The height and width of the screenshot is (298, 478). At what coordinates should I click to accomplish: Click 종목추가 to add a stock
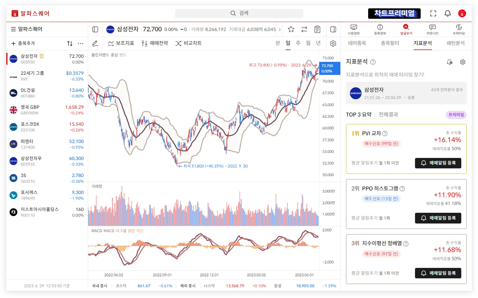(23, 44)
